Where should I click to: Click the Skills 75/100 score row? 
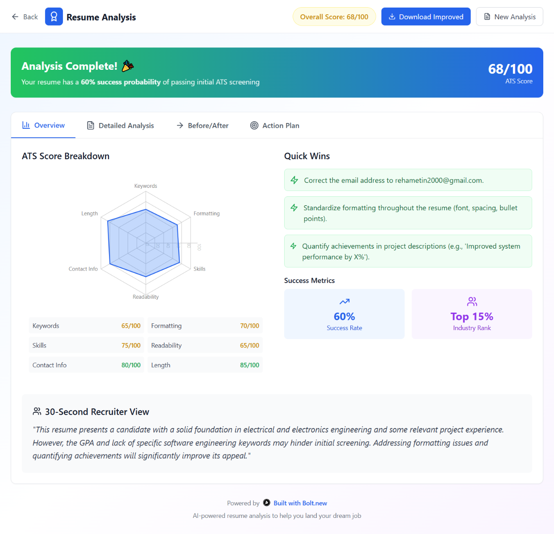pyautogui.click(x=86, y=345)
